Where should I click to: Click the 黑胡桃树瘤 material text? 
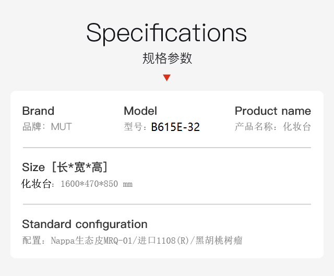tap(219, 241)
